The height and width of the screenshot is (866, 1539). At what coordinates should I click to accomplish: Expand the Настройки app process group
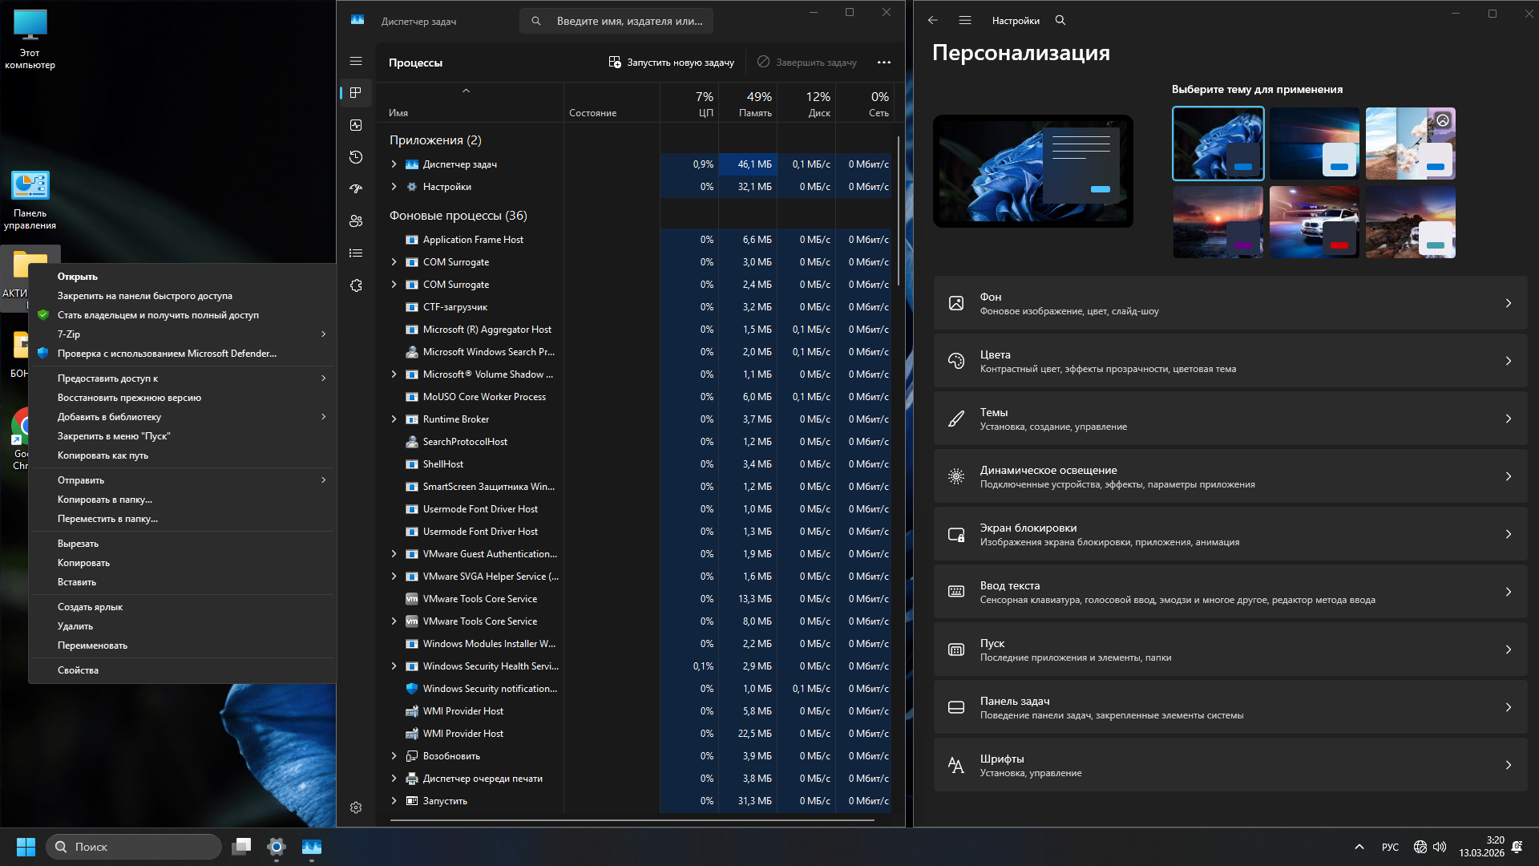pyautogui.click(x=394, y=187)
